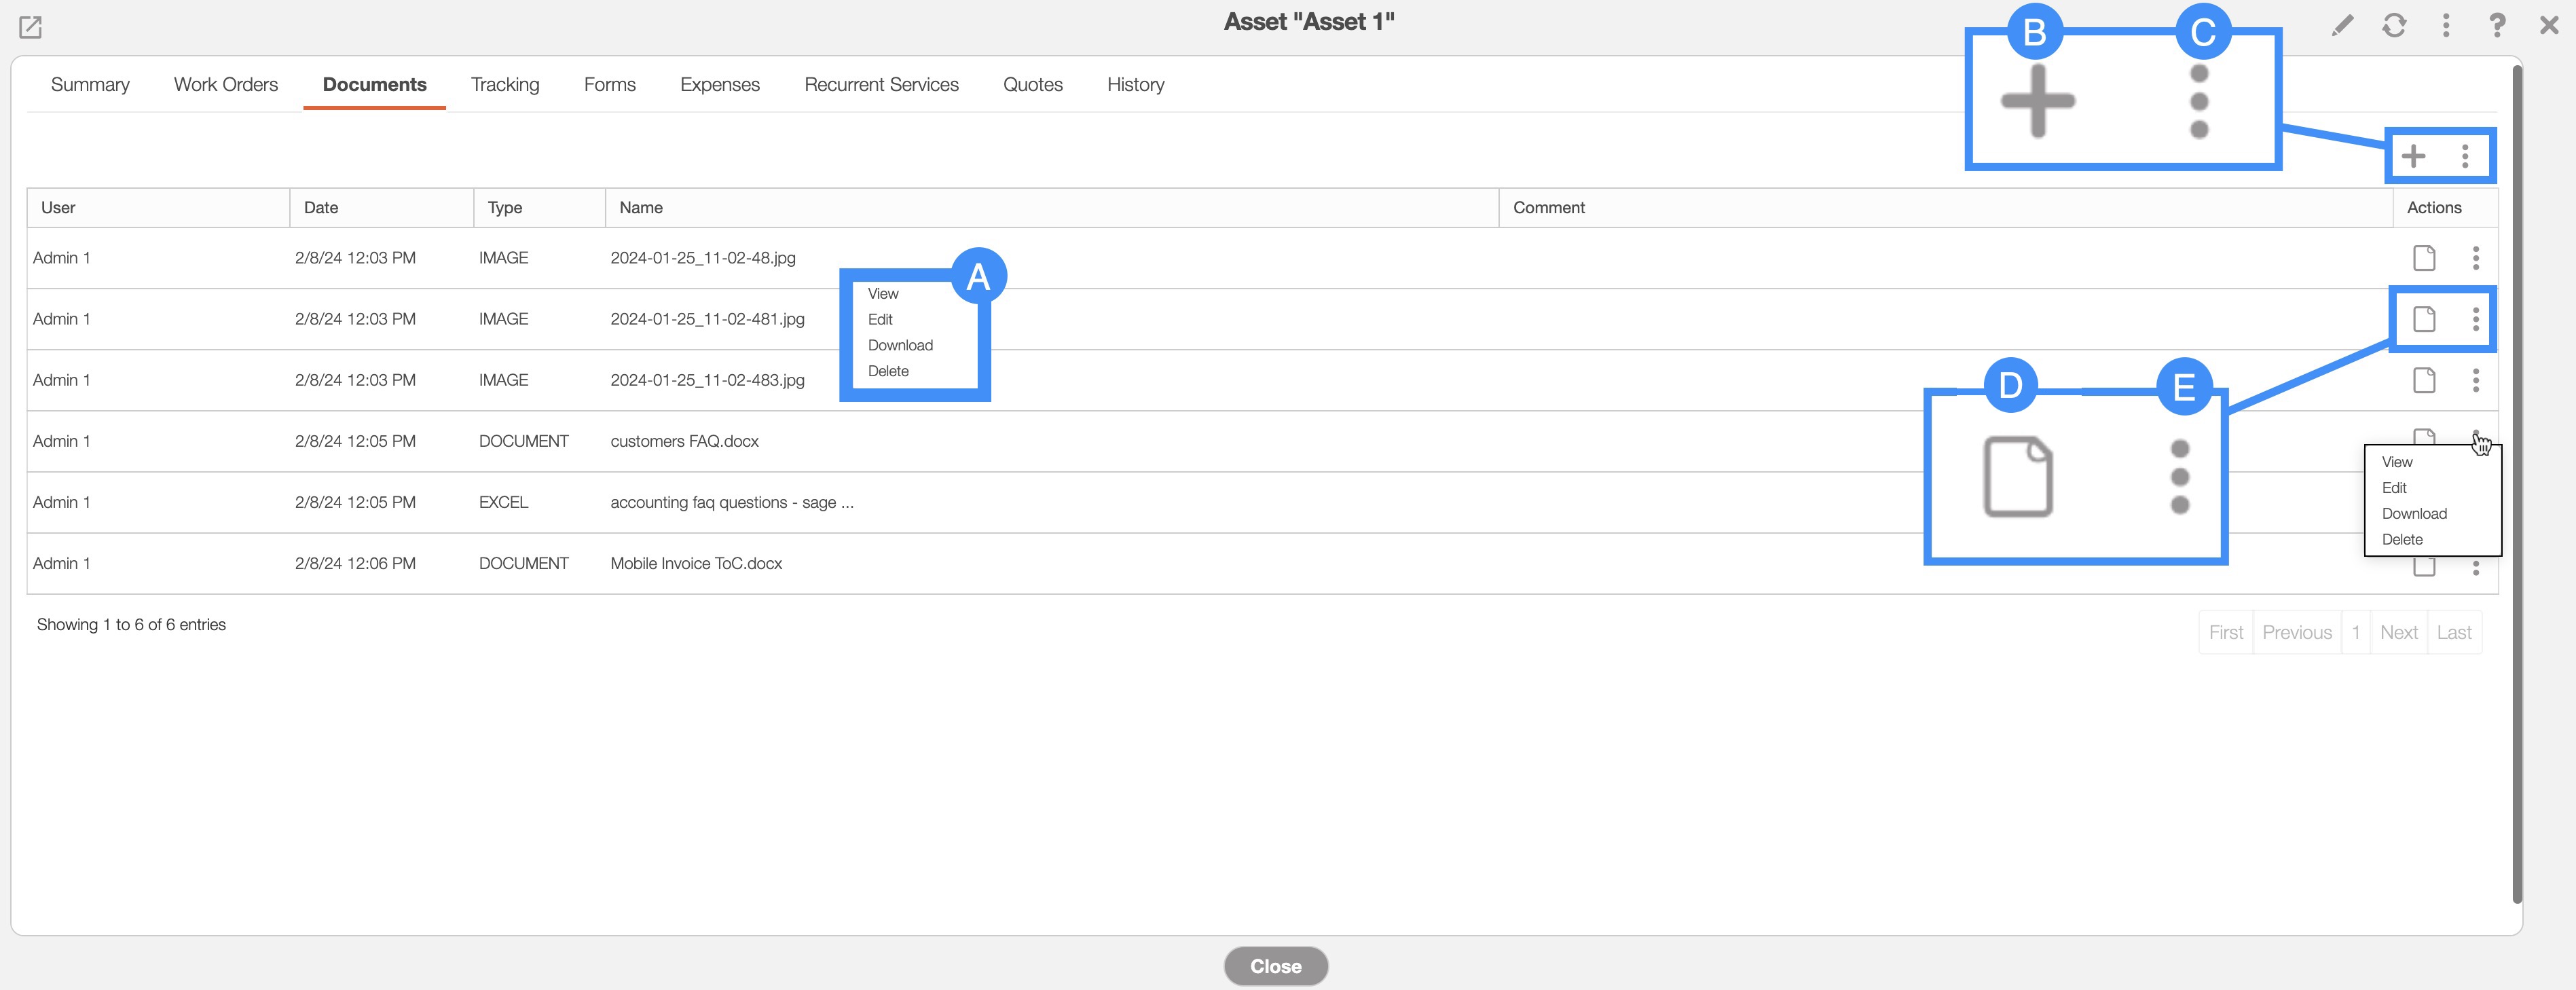Click the refresh icon in title bar
This screenshot has height=990, width=2576.
point(2394,25)
